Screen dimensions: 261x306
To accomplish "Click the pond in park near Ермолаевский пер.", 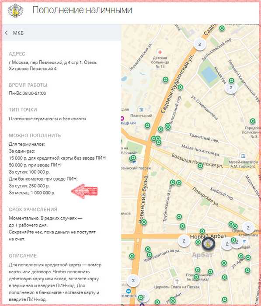I will point(209,75).
